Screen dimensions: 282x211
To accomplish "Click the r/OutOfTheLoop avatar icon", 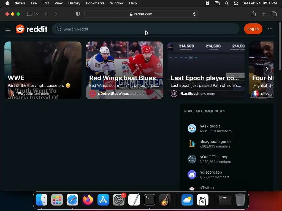I will (x=192, y=159).
